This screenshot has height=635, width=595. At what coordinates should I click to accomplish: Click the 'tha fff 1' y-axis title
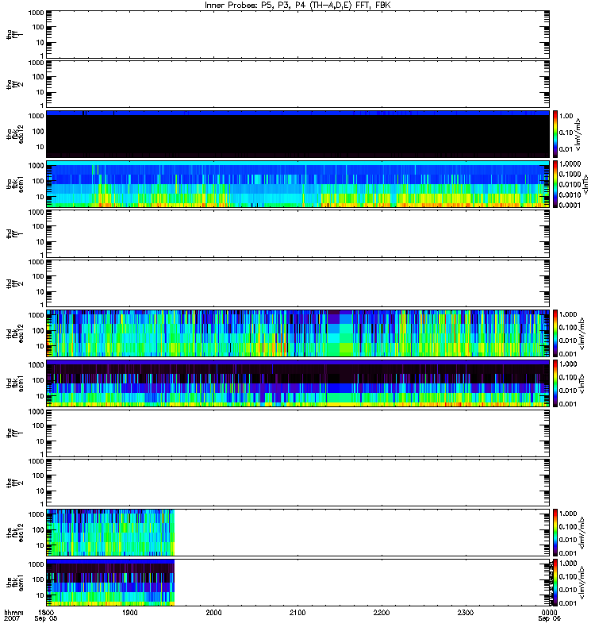(x=15, y=34)
